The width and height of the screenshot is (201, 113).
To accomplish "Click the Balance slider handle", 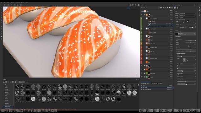I will click(188, 46).
